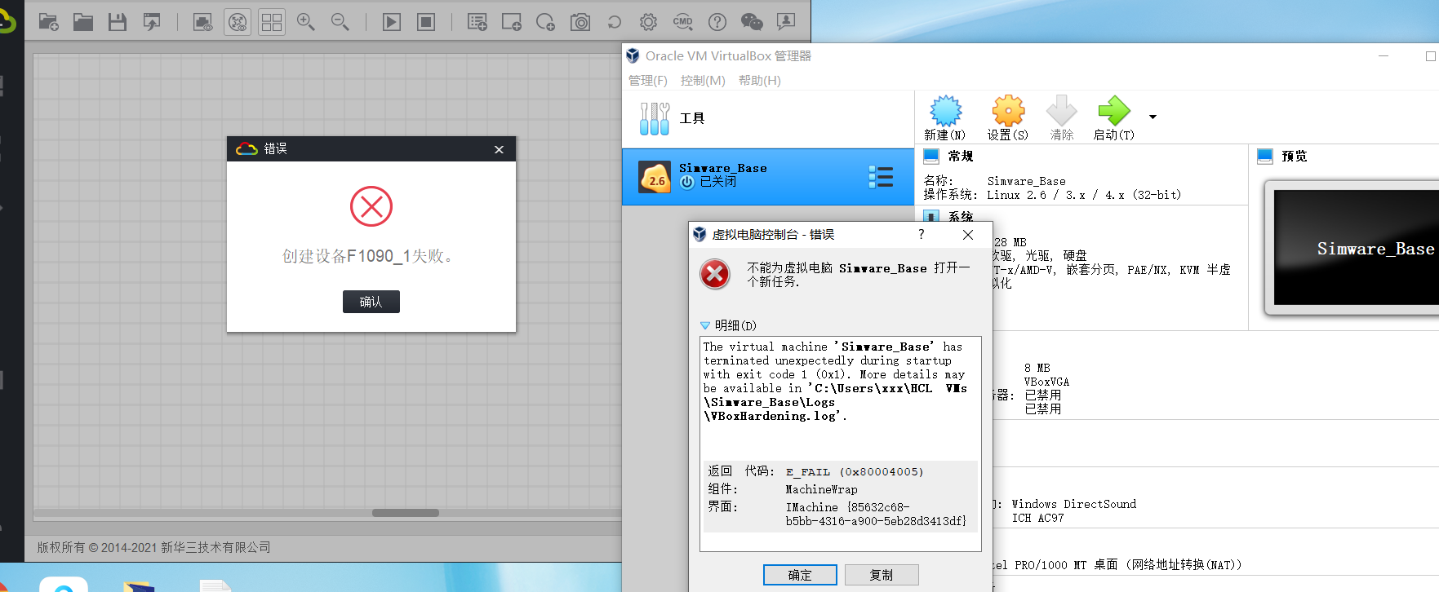Screen dimensions: 1439x592
Task: Toggle the show-interface-names eye icon
Action: click(x=202, y=22)
